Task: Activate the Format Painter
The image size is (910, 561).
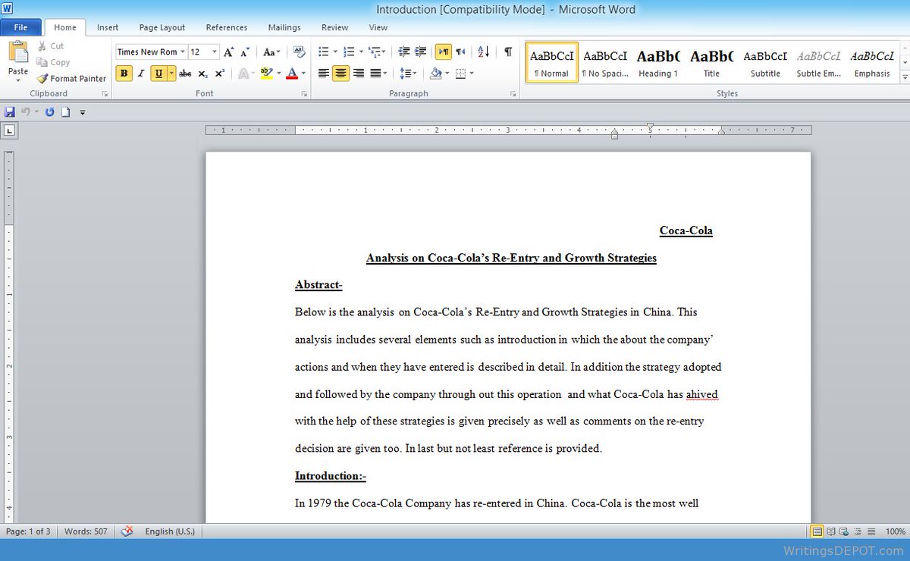Action: pos(72,78)
